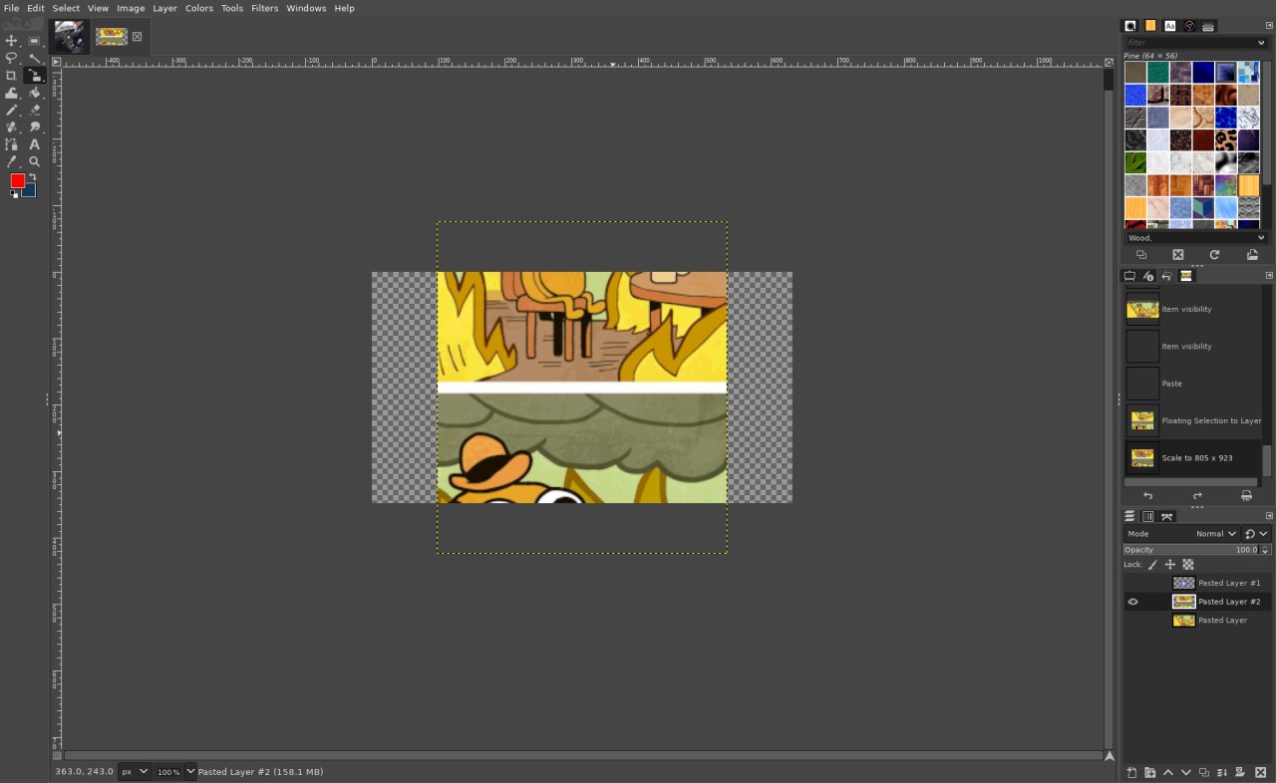Select Pasted Layer #1 in layers list
The height and width of the screenshot is (783, 1276).
(1197, 583)
